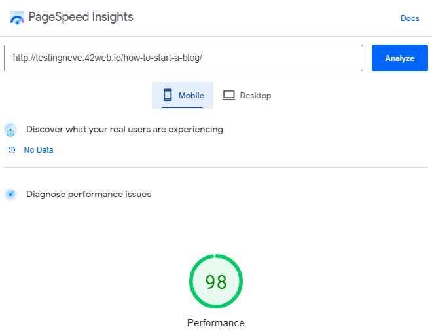Click the Analyze button
Screen dimensions: 432x336
point(399,58)
